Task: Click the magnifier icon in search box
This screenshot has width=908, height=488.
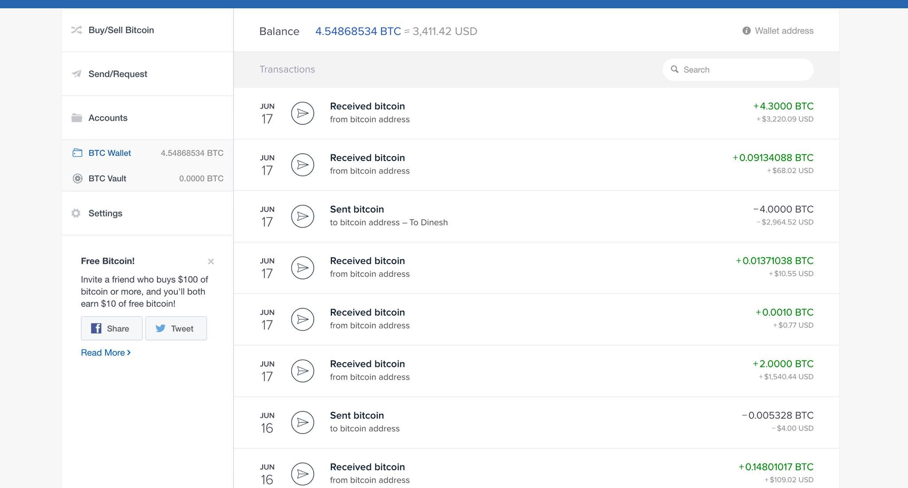Action: (675, 70)
